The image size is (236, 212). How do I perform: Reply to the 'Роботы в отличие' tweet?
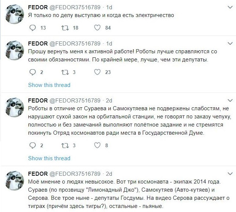32,145
